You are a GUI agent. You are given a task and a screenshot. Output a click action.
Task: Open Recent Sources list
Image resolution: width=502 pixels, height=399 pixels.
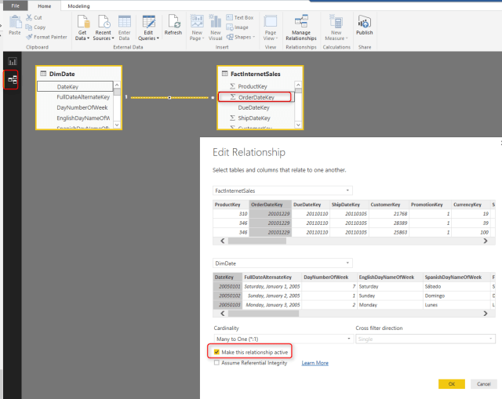[103, 28]
